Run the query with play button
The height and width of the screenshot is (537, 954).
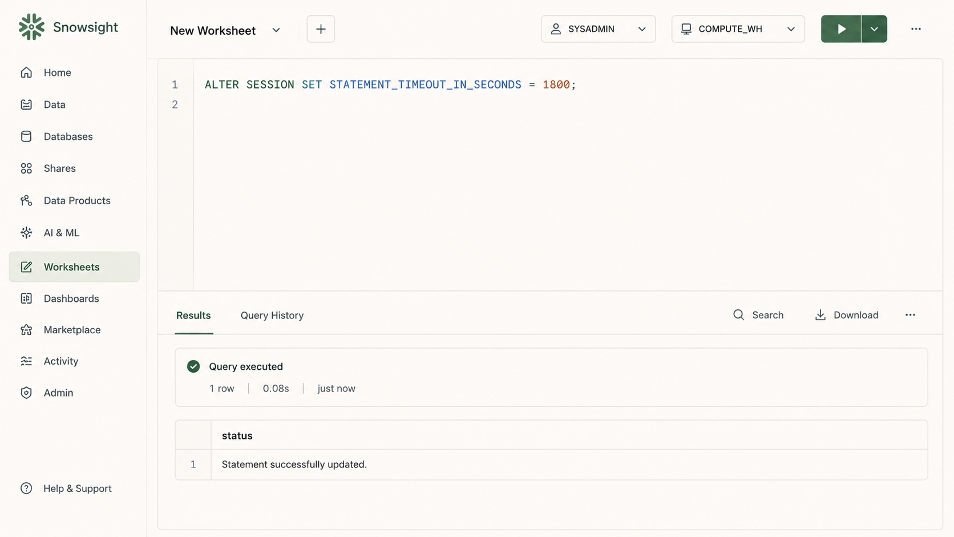pos(841,29)
